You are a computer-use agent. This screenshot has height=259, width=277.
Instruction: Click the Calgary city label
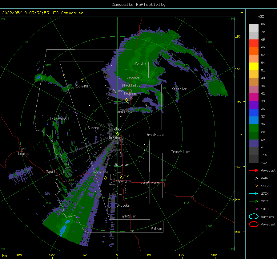click(x=120, y=181)
